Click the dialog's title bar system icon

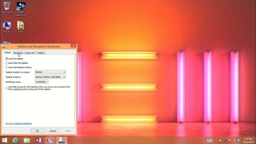click(x=3, y=46)
